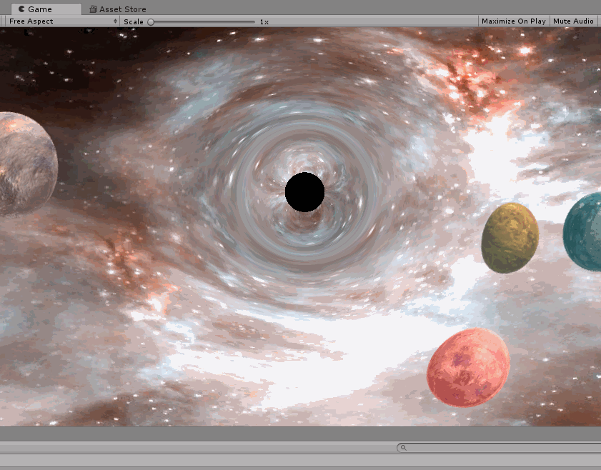Click the black hole in the game view

point(304,192)
